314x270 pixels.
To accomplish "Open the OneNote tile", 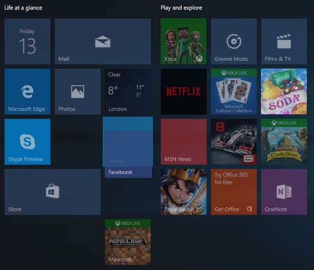I will (284, 191).
